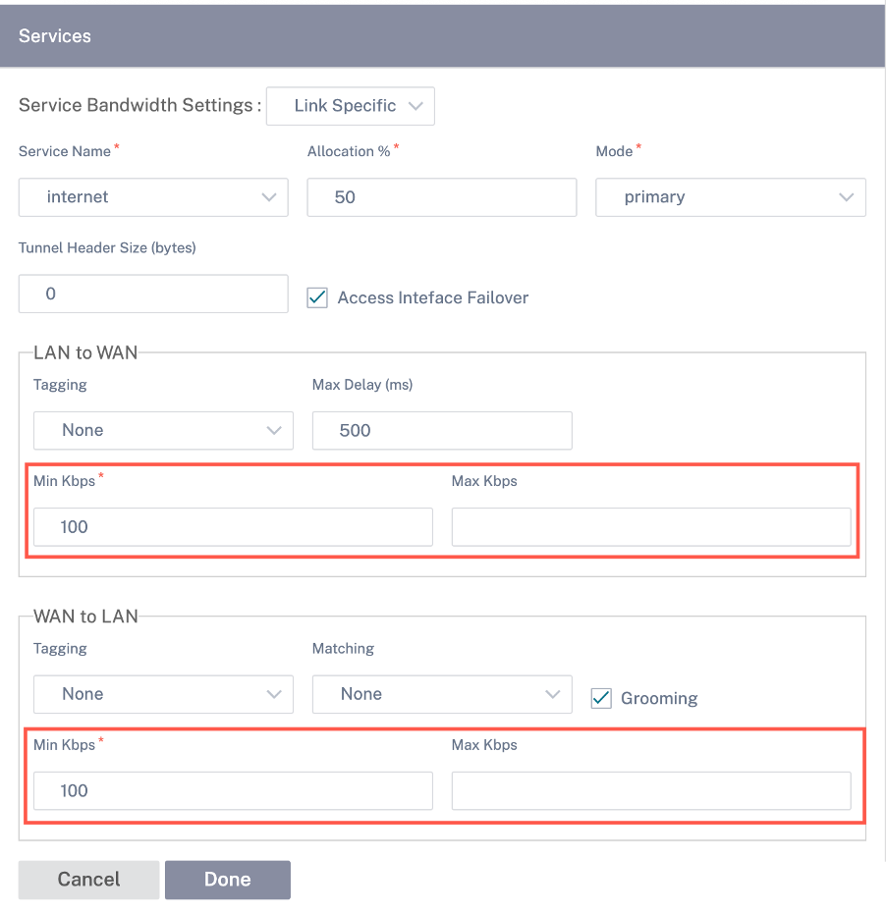This screenshot has height=913, width=886.
Task: Click the Allocation % input field
Action: (x=442, y=197)
